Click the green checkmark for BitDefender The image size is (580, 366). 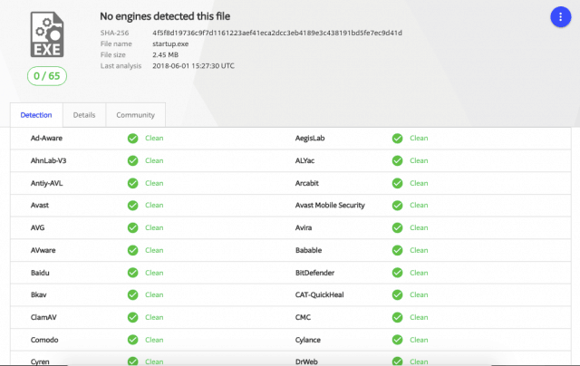[397, 273]
